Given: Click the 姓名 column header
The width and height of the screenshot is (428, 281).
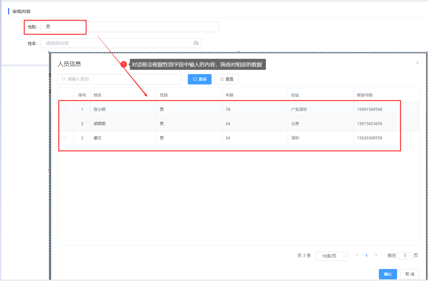Looking at the screenshot, I should click(x=98, y=95).
